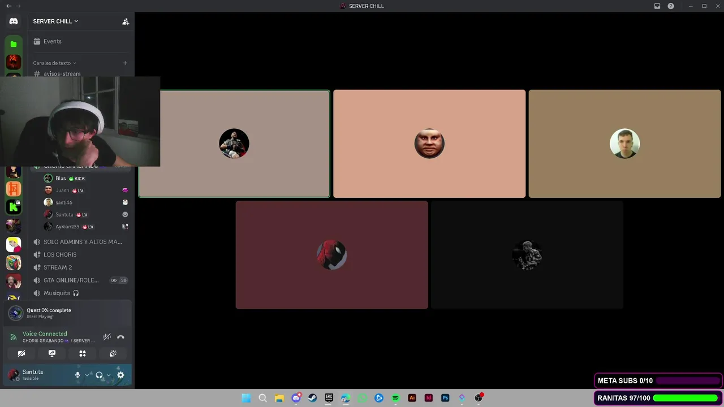Open Discord home direct messages

pos(14,21)
